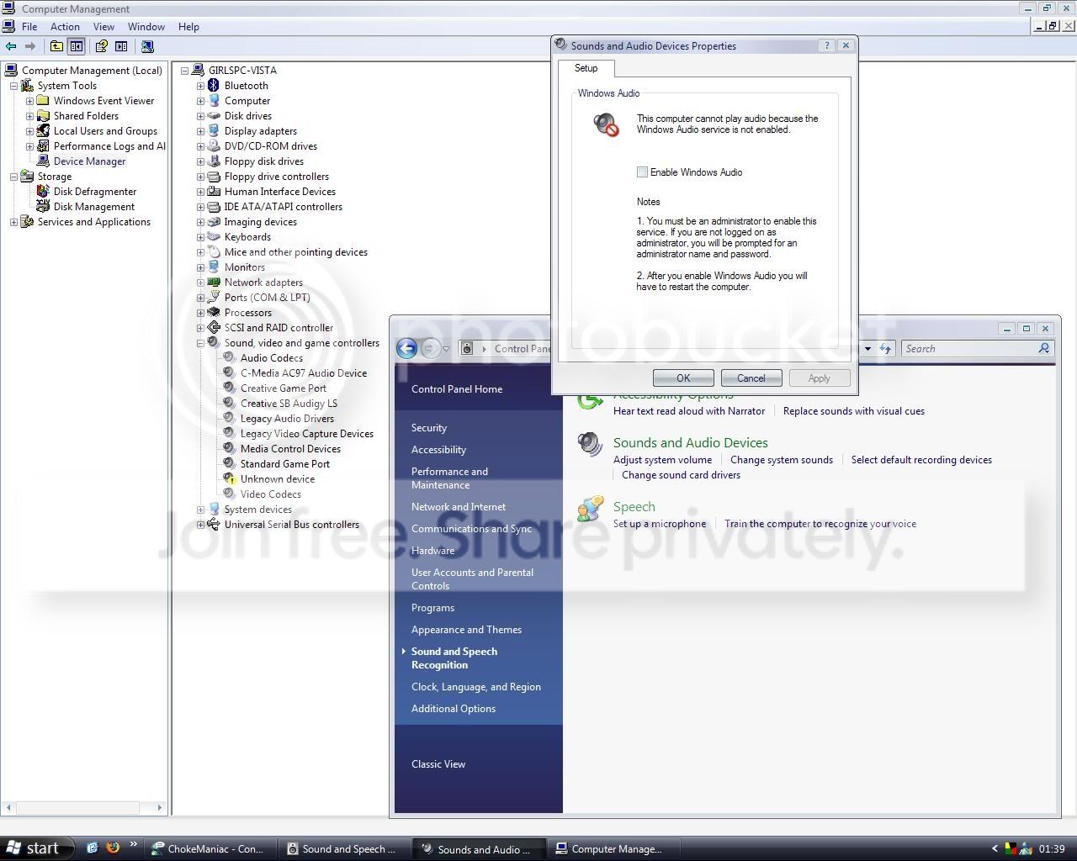Click the Control Panel Search field
Viewport: 1077px width, 861px height.
[x=969, y=349]
